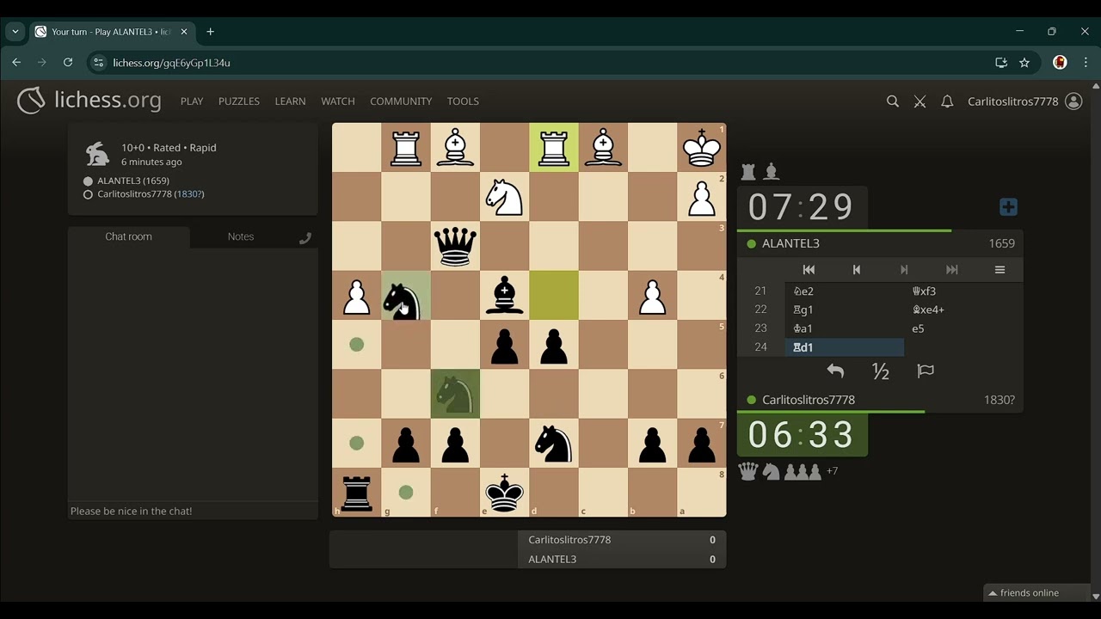
Task: Click the white knight on the board
Action: (x=505, y=197)
